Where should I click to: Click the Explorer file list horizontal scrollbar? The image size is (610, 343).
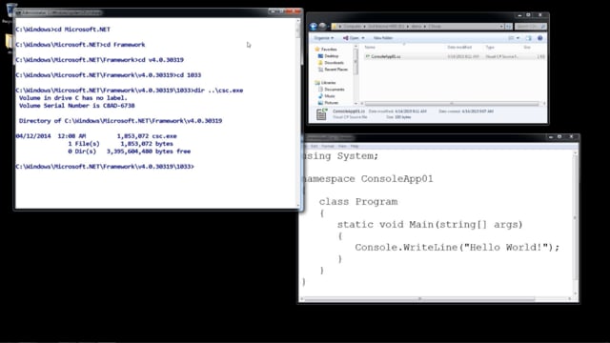point(452,104)
